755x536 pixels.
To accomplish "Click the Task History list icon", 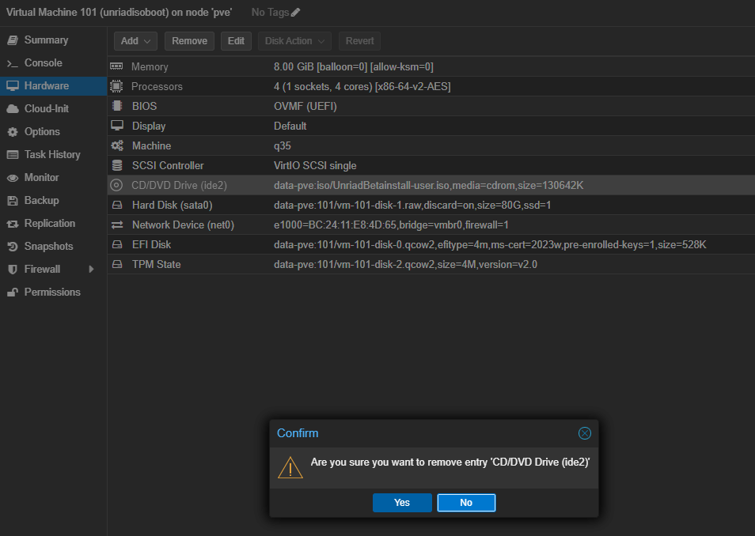I will 13,155.
